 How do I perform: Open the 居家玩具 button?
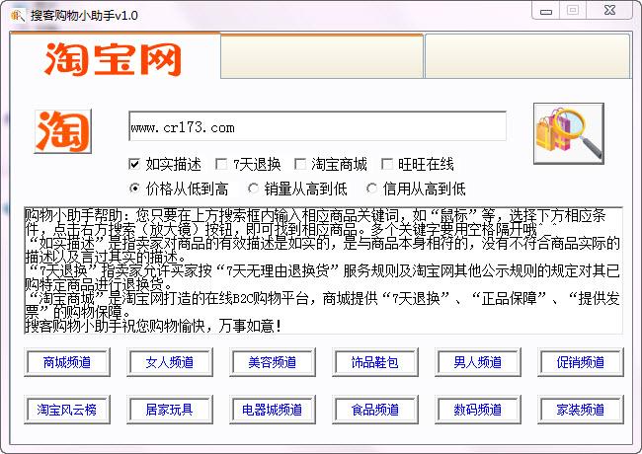(x=170, y=410)
